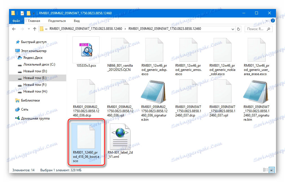
Task: Switch to details view layout
Action: click(x=265, y=170)
